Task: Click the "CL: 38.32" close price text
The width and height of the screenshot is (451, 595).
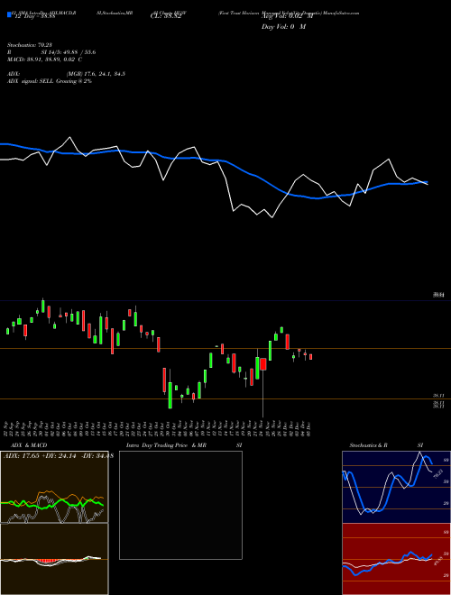Action: click(x=166, y=17)
